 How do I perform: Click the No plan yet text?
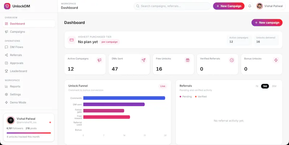(x=88, y=42)
